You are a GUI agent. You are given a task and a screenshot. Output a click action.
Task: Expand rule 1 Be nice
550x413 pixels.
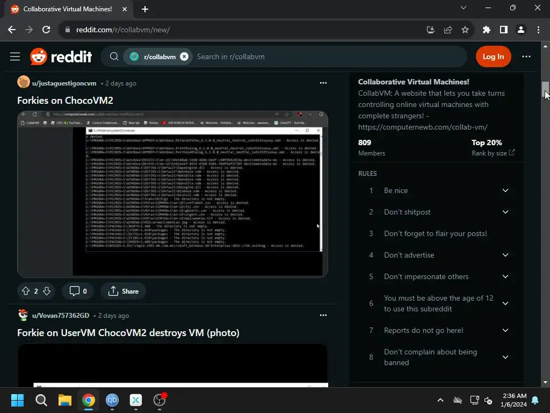click(505, 190)
